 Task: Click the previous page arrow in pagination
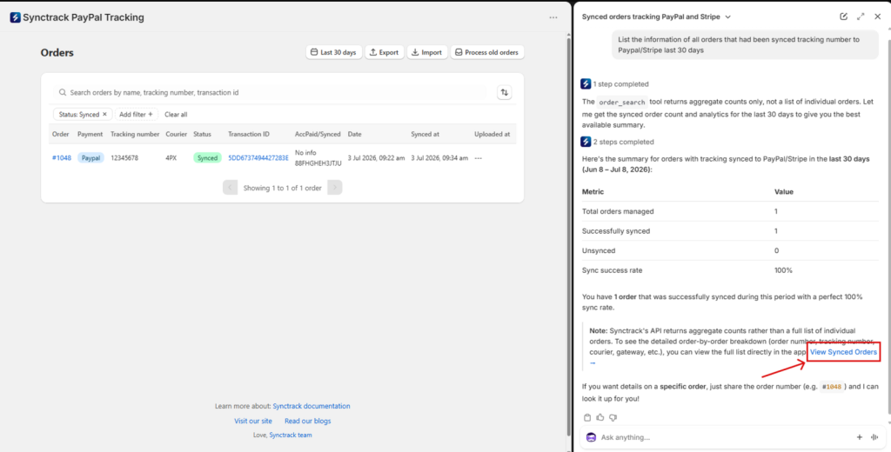point(230,188)
